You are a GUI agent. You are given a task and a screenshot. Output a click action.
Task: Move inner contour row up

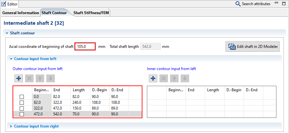(174, 78)
